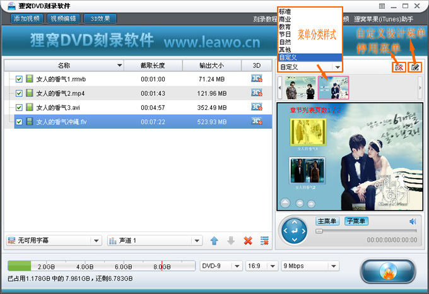Uncheck the 女人的香气1.rmvb checkbox
429x294 pixels.
point(19,79)
